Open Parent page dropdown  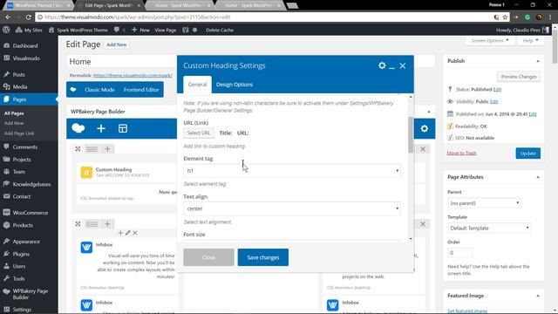coord(485,203)
